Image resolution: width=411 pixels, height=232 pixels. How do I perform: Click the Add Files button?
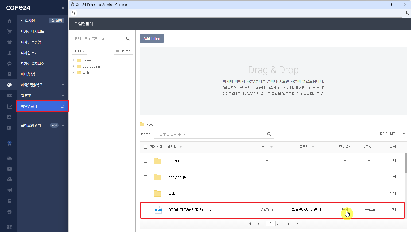pos(152,38)
